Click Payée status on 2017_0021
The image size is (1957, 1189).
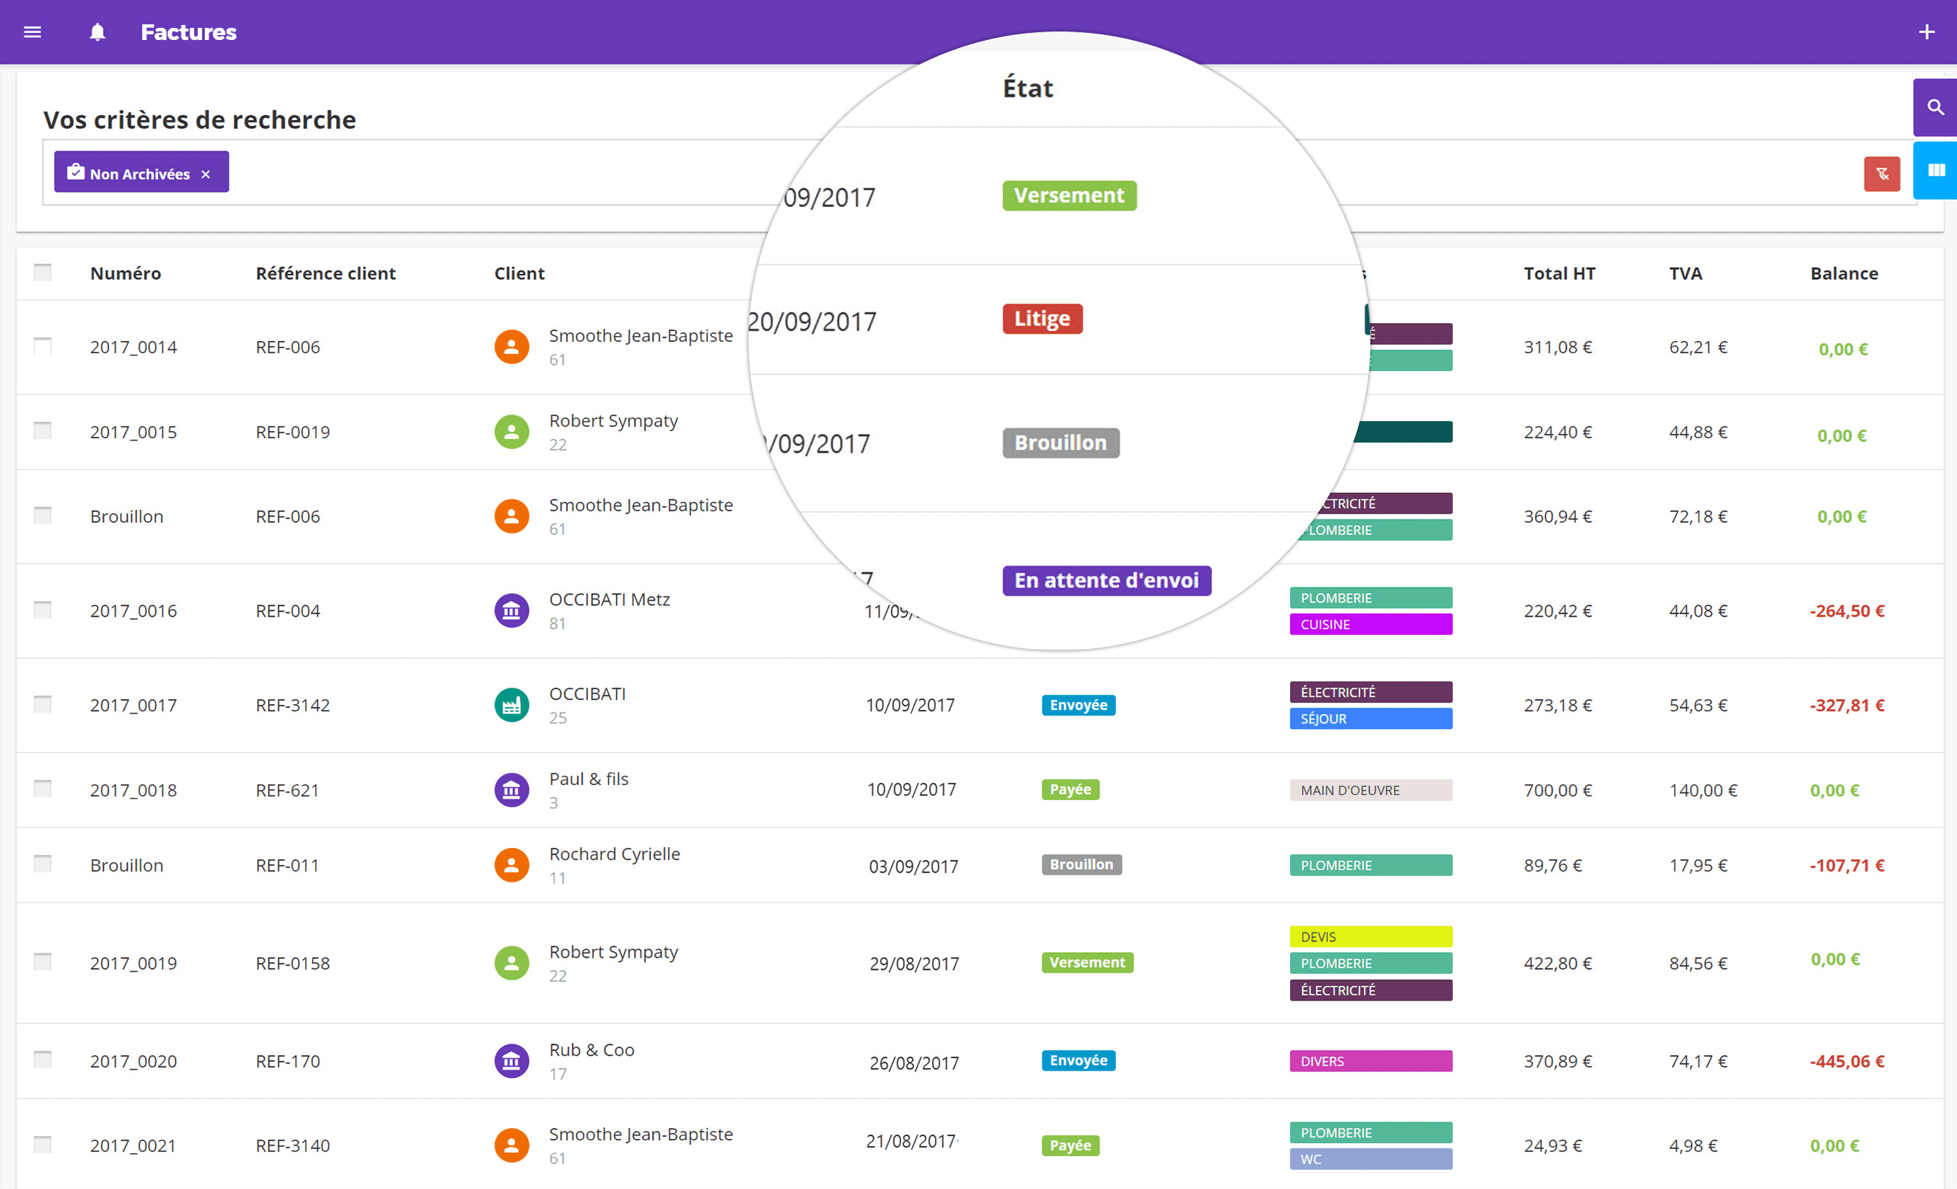point(1070,1145)
